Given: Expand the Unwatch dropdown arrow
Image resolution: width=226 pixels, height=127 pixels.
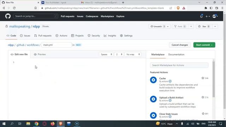Looking at the screenshot, I should (x=168, y=26).
